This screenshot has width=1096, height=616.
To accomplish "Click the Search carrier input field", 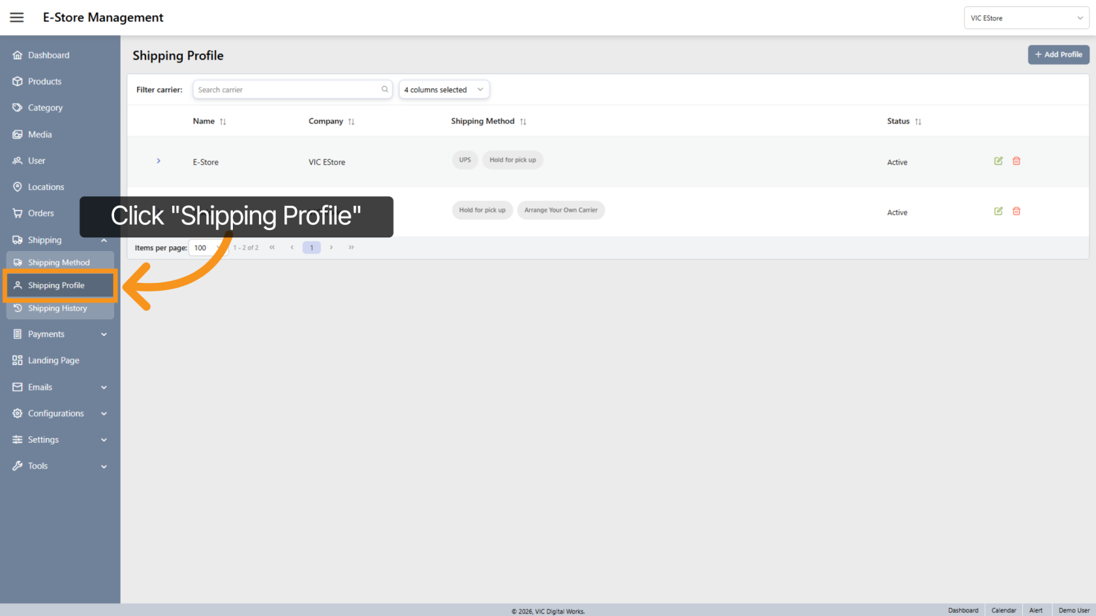I will pyautogui.click(x=287, y=89).
